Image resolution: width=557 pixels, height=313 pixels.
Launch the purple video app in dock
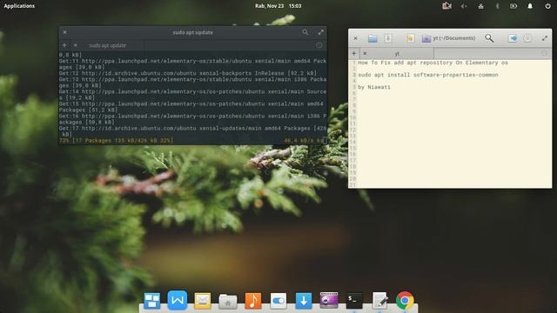coord(329,300)
